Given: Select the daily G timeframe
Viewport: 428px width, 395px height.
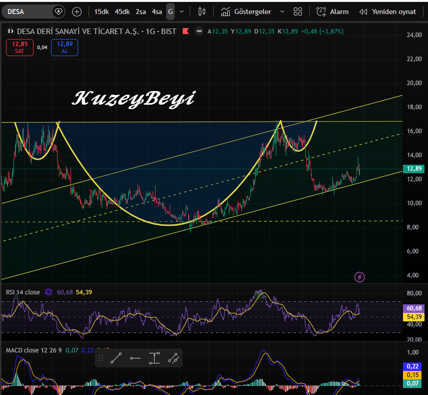Looking at the screenshot, I should (170, 12).
